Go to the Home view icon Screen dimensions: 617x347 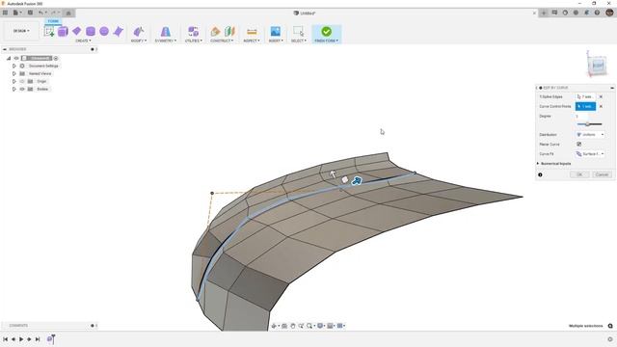point(68,13)
